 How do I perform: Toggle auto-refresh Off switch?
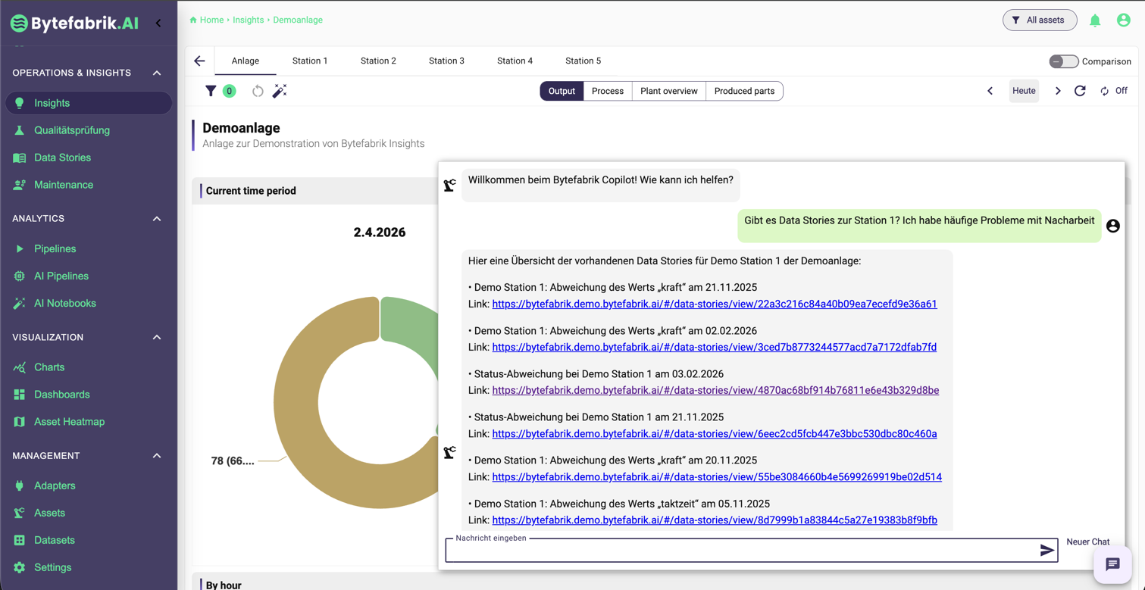coord(1113,91)
